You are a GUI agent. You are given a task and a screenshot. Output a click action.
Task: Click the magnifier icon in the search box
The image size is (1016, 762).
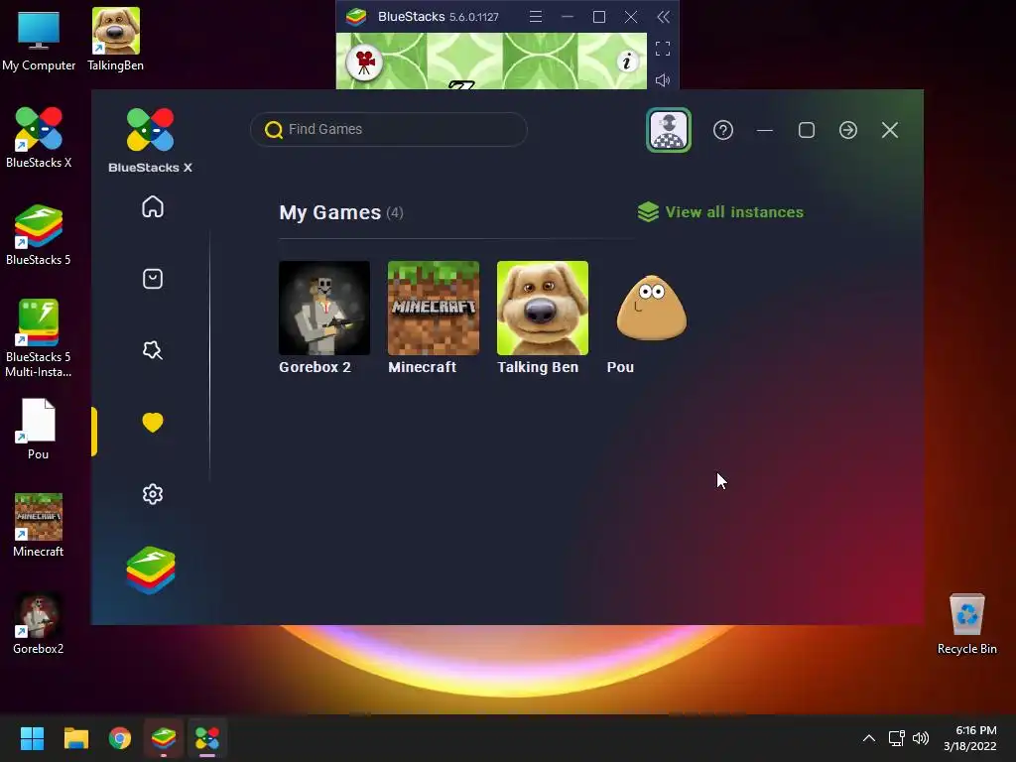(274, 130)
